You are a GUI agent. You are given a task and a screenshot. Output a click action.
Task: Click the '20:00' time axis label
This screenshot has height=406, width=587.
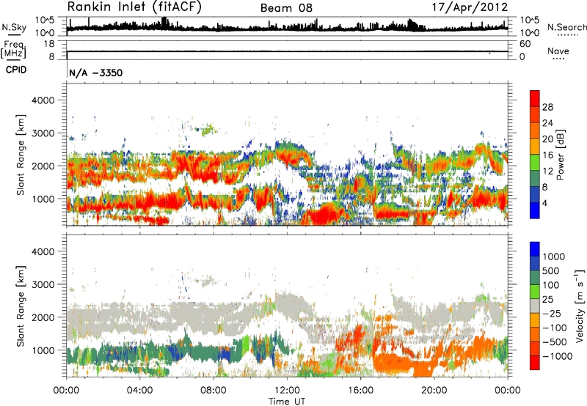[x=434, y=391]
